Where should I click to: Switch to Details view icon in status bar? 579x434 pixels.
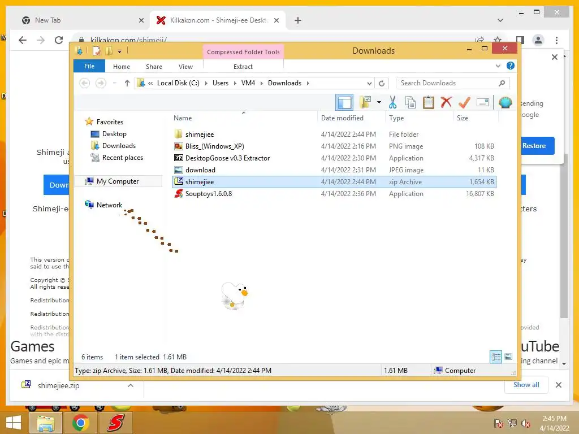click(x=496, y=357)
